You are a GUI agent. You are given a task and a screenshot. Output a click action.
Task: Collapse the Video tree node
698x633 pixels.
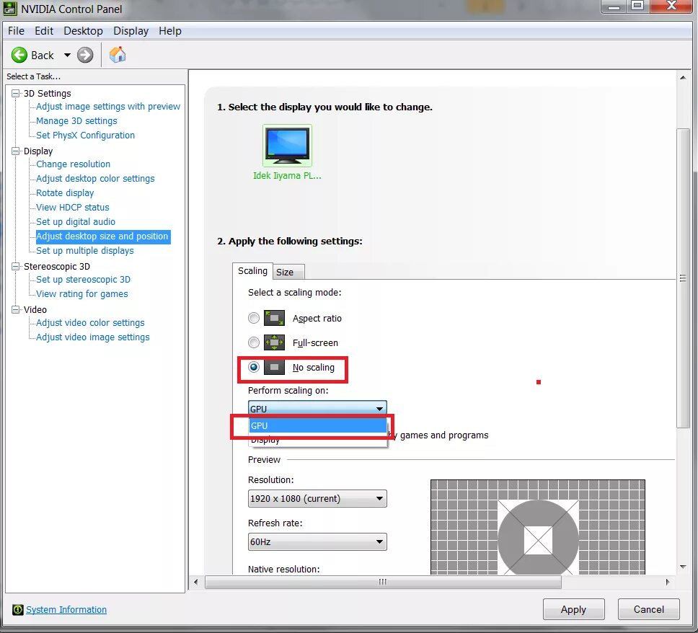pyautogui.click(x=16, y=309)
